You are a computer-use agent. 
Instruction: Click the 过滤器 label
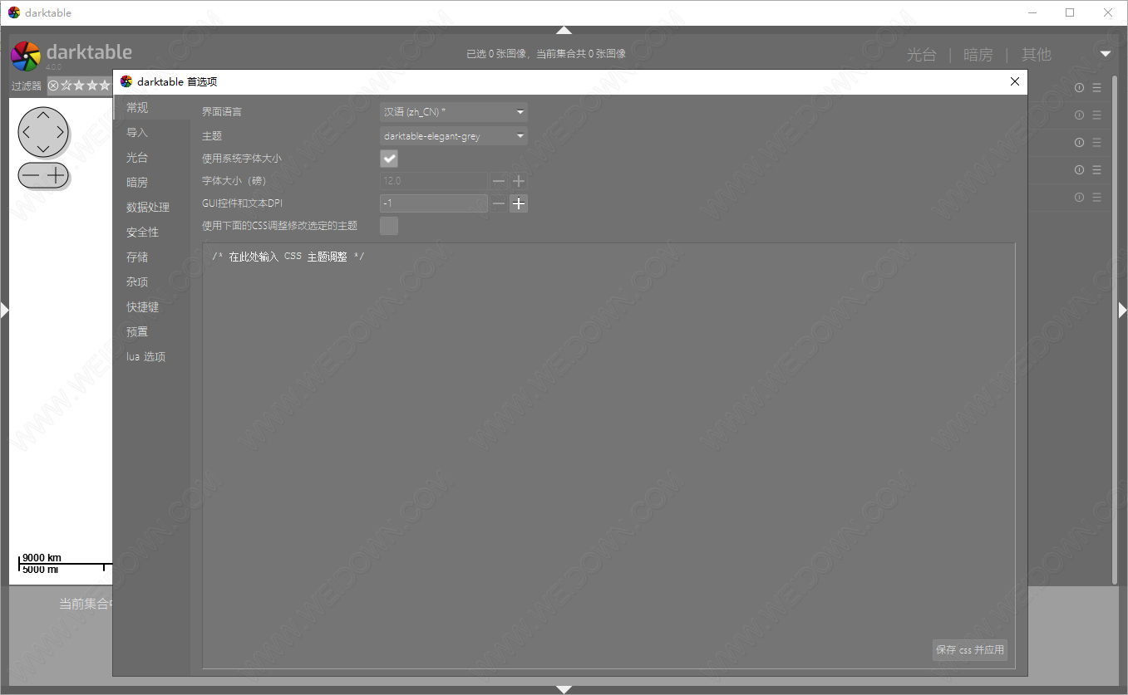(x=27, y=86)
